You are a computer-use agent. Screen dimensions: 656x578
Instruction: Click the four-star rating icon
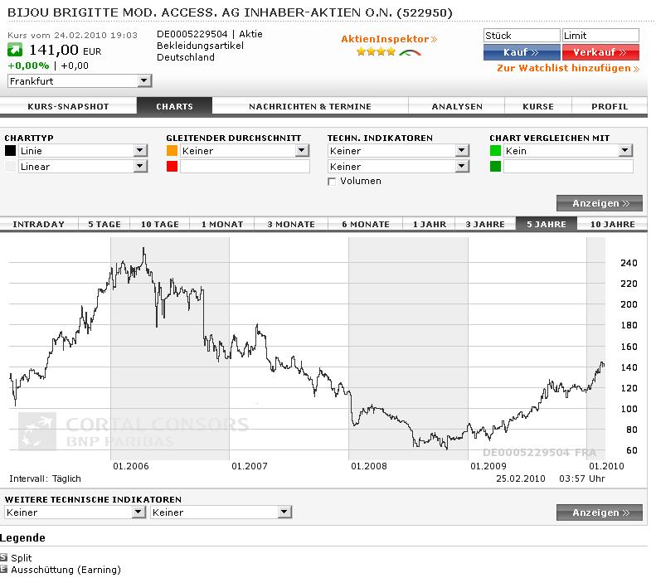tap(376, 52)
